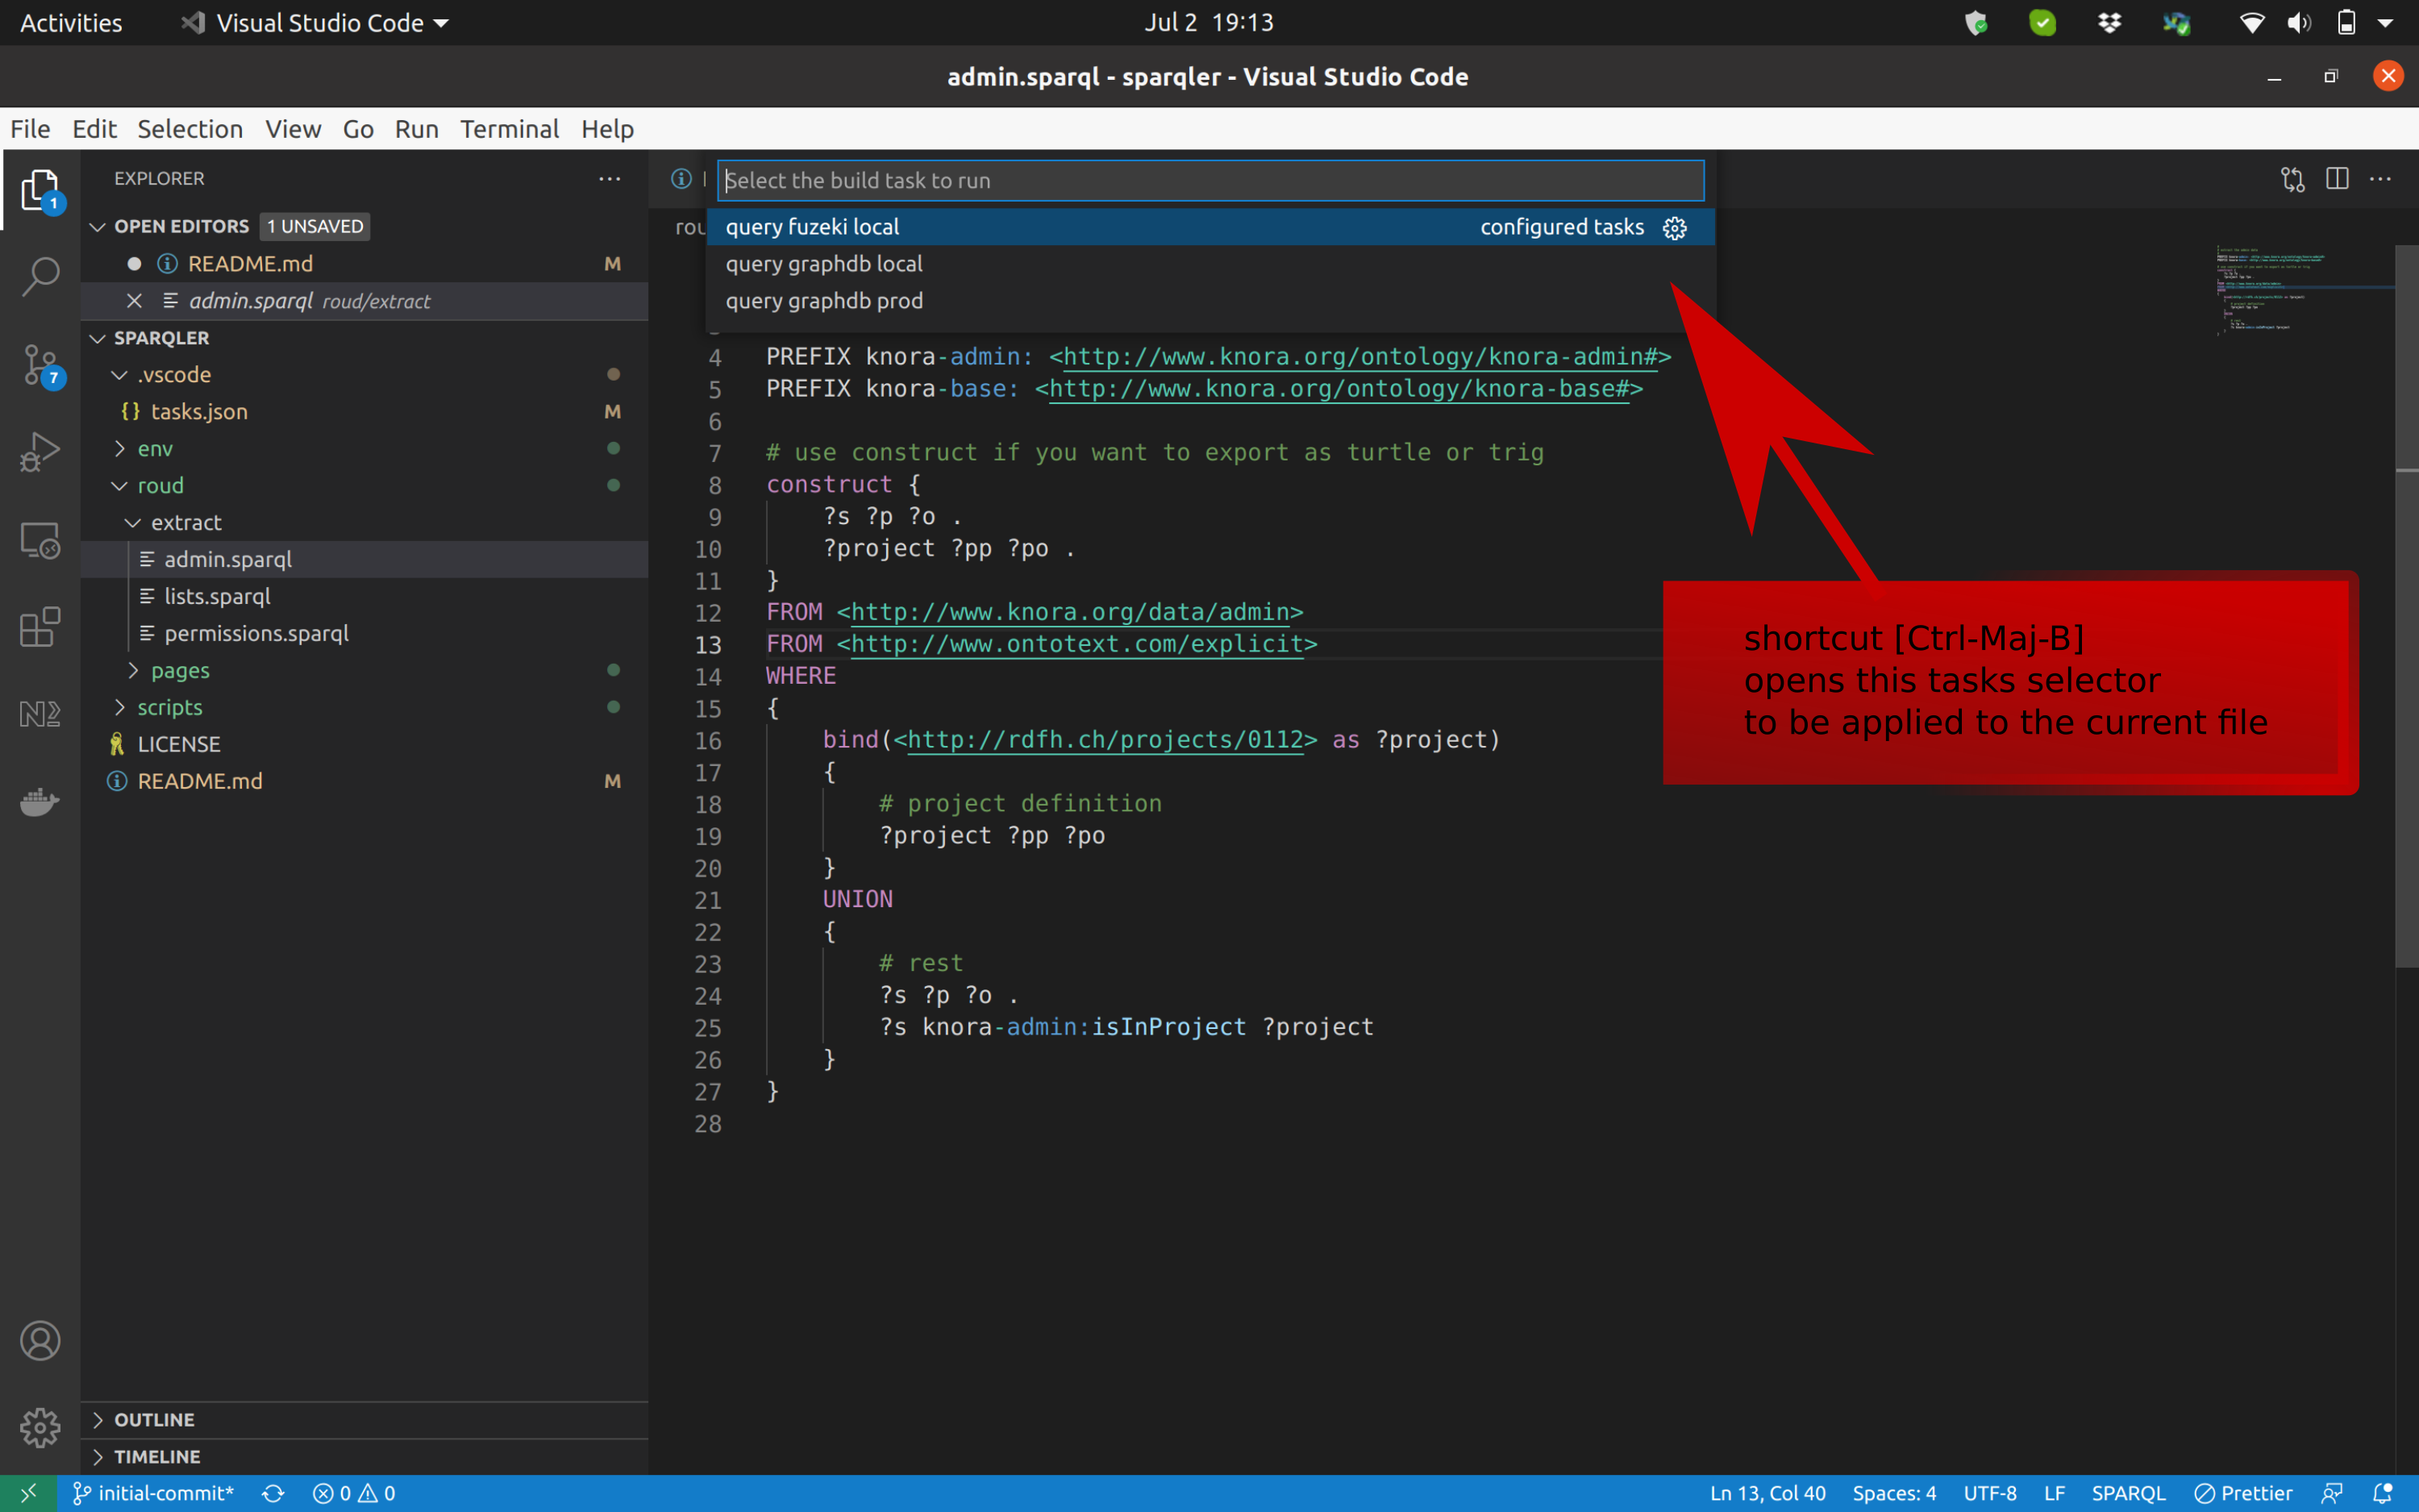Image resolution: width=2419 pixels, height=1512 pixels.
Task: Open the Terminal menu
Action: tap(510, 129)
